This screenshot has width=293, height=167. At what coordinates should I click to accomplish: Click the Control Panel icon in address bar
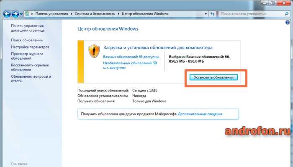pos(27,14)
